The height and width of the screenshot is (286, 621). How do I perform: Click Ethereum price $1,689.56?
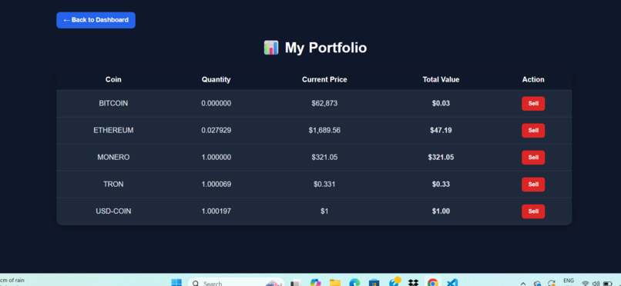click(324, 131)
